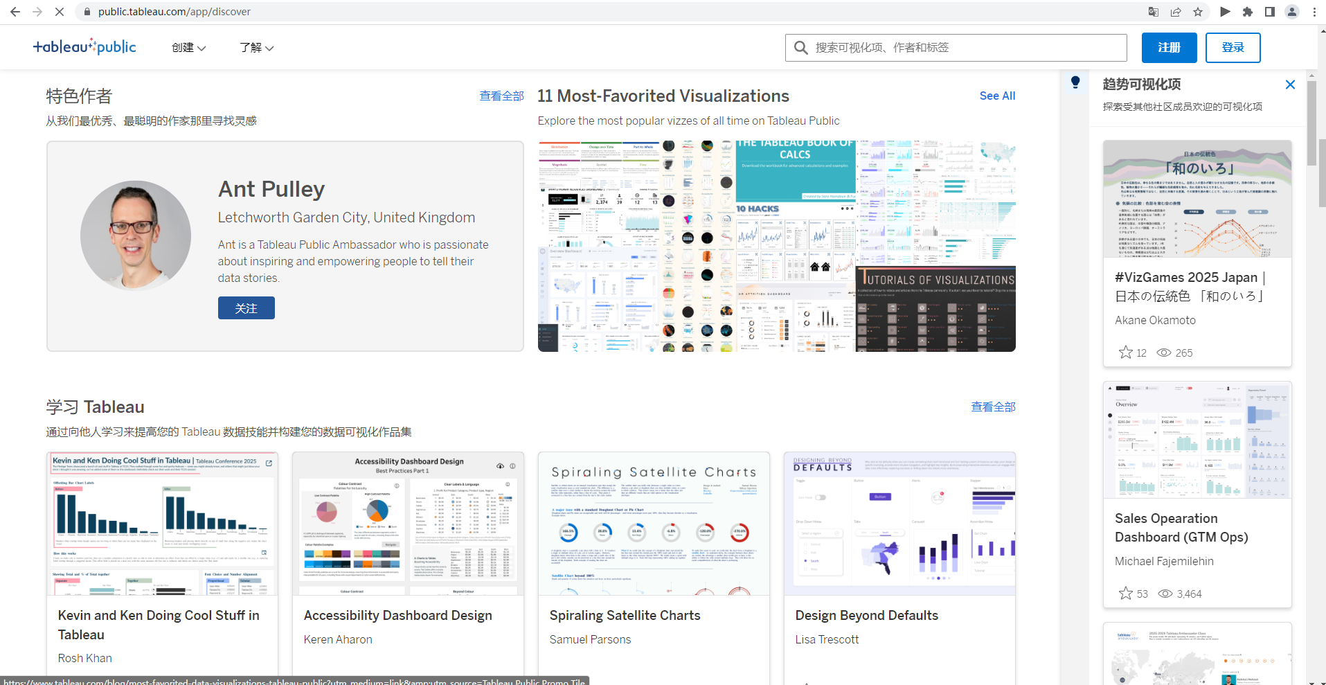This screenshot has width=1326, height=685.
Task: Click See All for Most-Favorited Visualizations
Action: 997,96
